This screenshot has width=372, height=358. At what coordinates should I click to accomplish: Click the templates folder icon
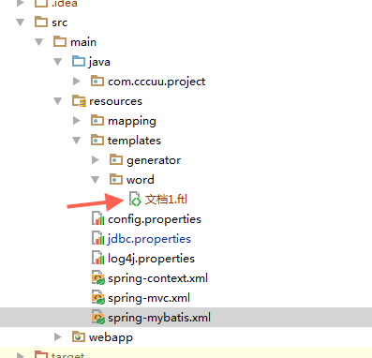tap(97, 140)
